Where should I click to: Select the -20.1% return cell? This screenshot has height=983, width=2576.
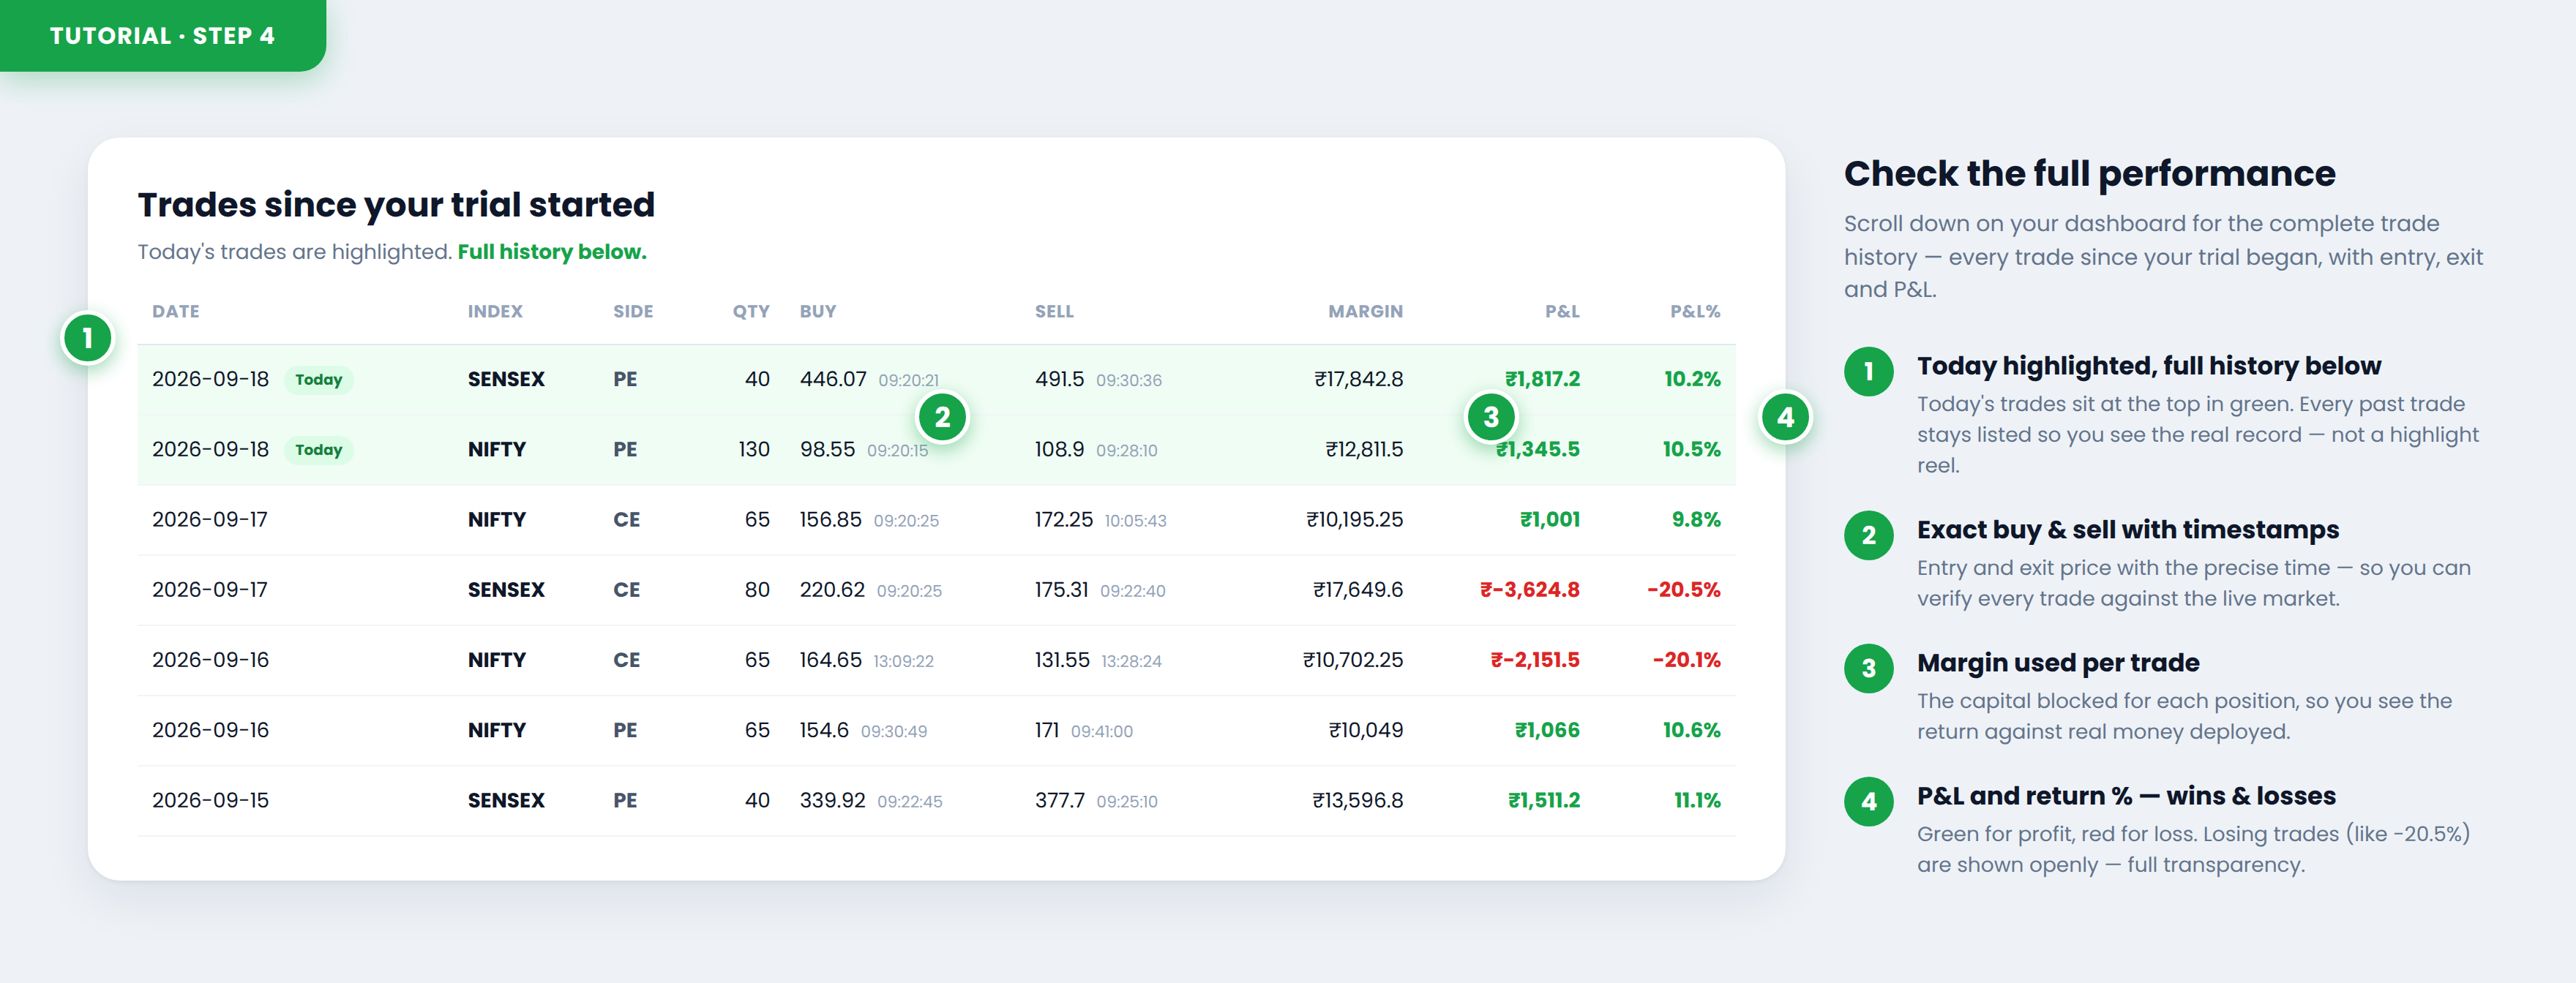click(1686, 659)
